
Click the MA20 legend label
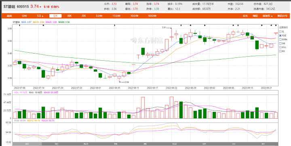click(51, 22)
